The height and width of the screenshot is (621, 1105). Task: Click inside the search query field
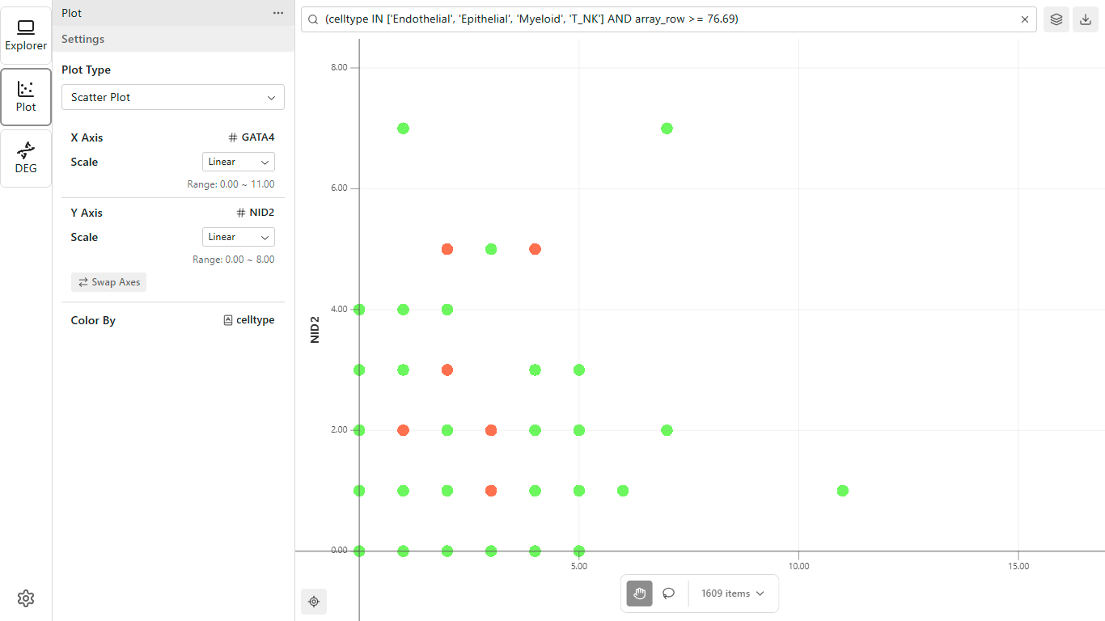click(647, 19)
